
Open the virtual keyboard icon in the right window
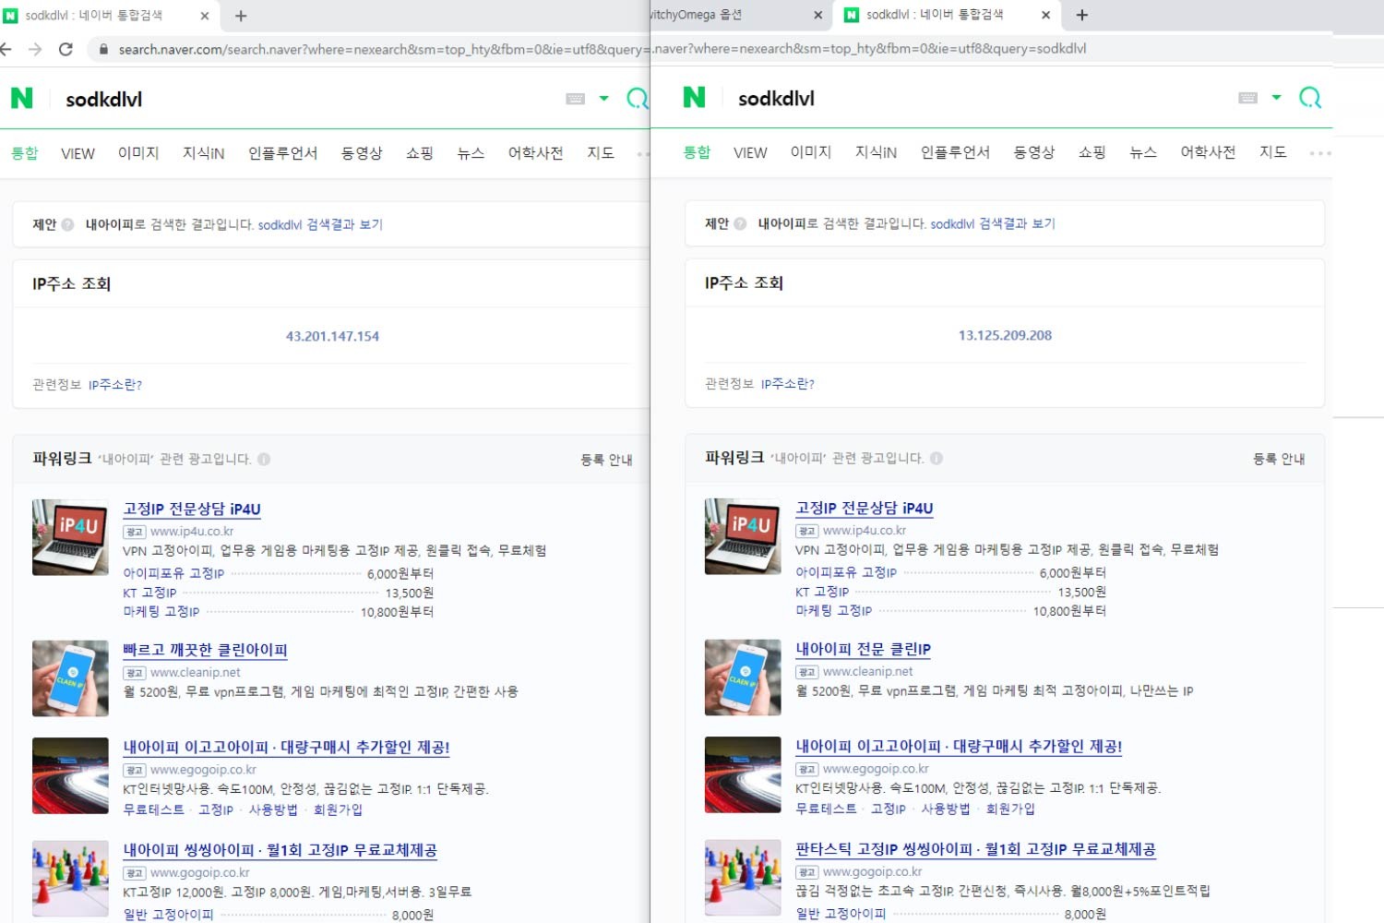[x=1248, y=98]
